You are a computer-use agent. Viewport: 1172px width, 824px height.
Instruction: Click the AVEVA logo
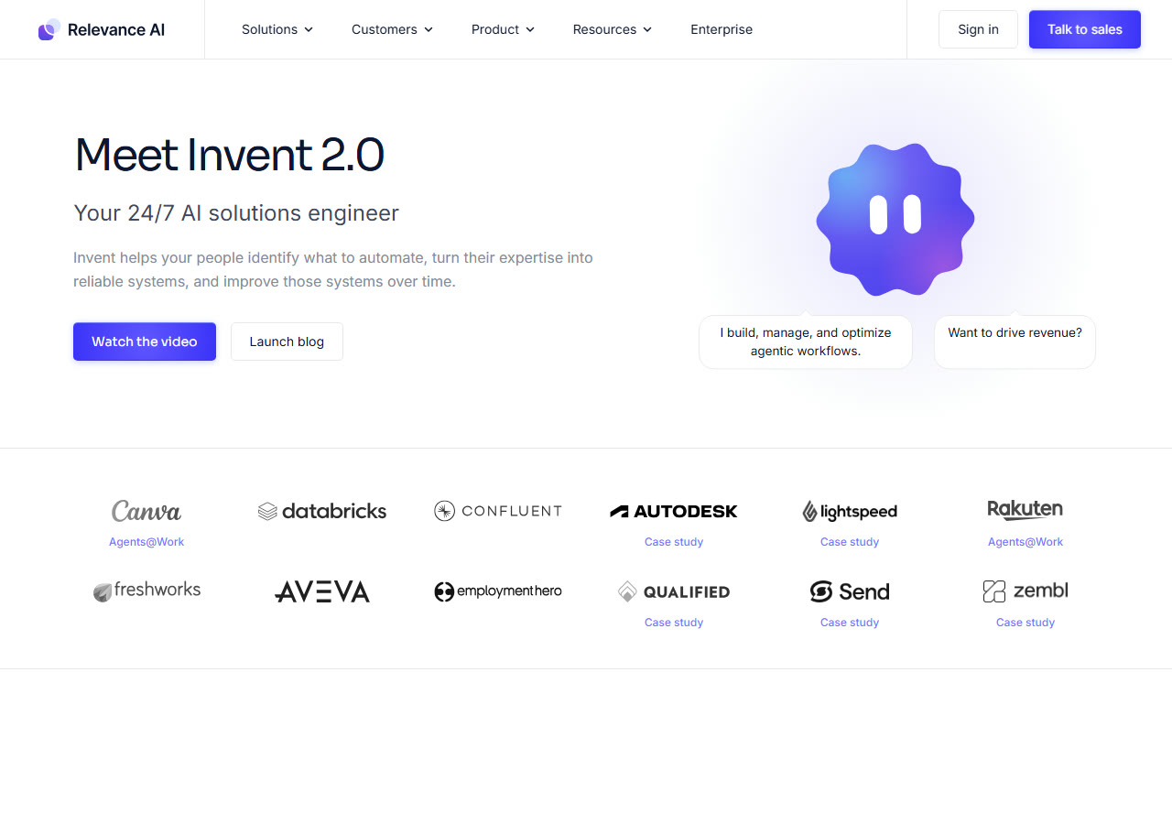pyautogui.click(x=322, y=591)
